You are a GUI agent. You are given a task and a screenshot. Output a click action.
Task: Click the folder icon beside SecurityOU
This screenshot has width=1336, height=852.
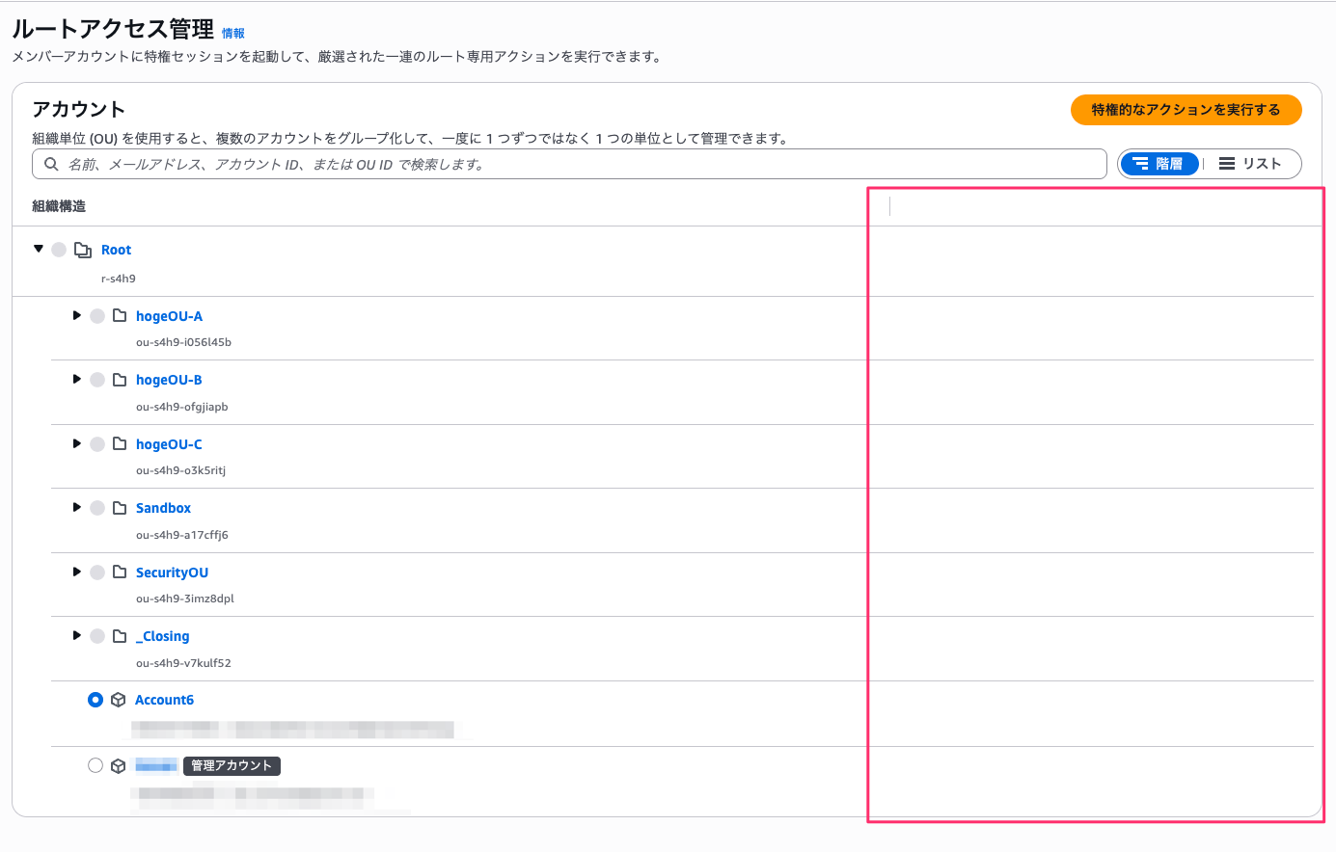click(x=120, y=572)
